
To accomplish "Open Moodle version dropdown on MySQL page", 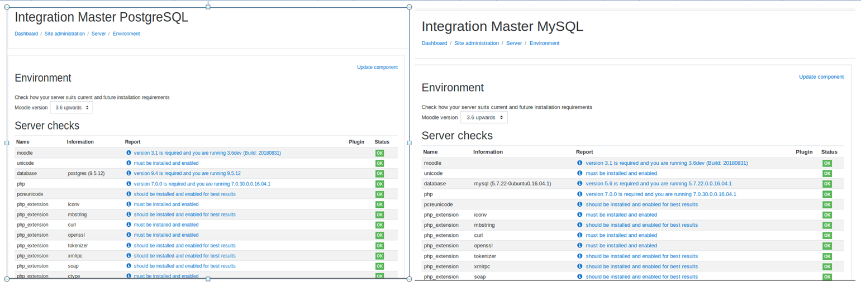I will point(484,117).
